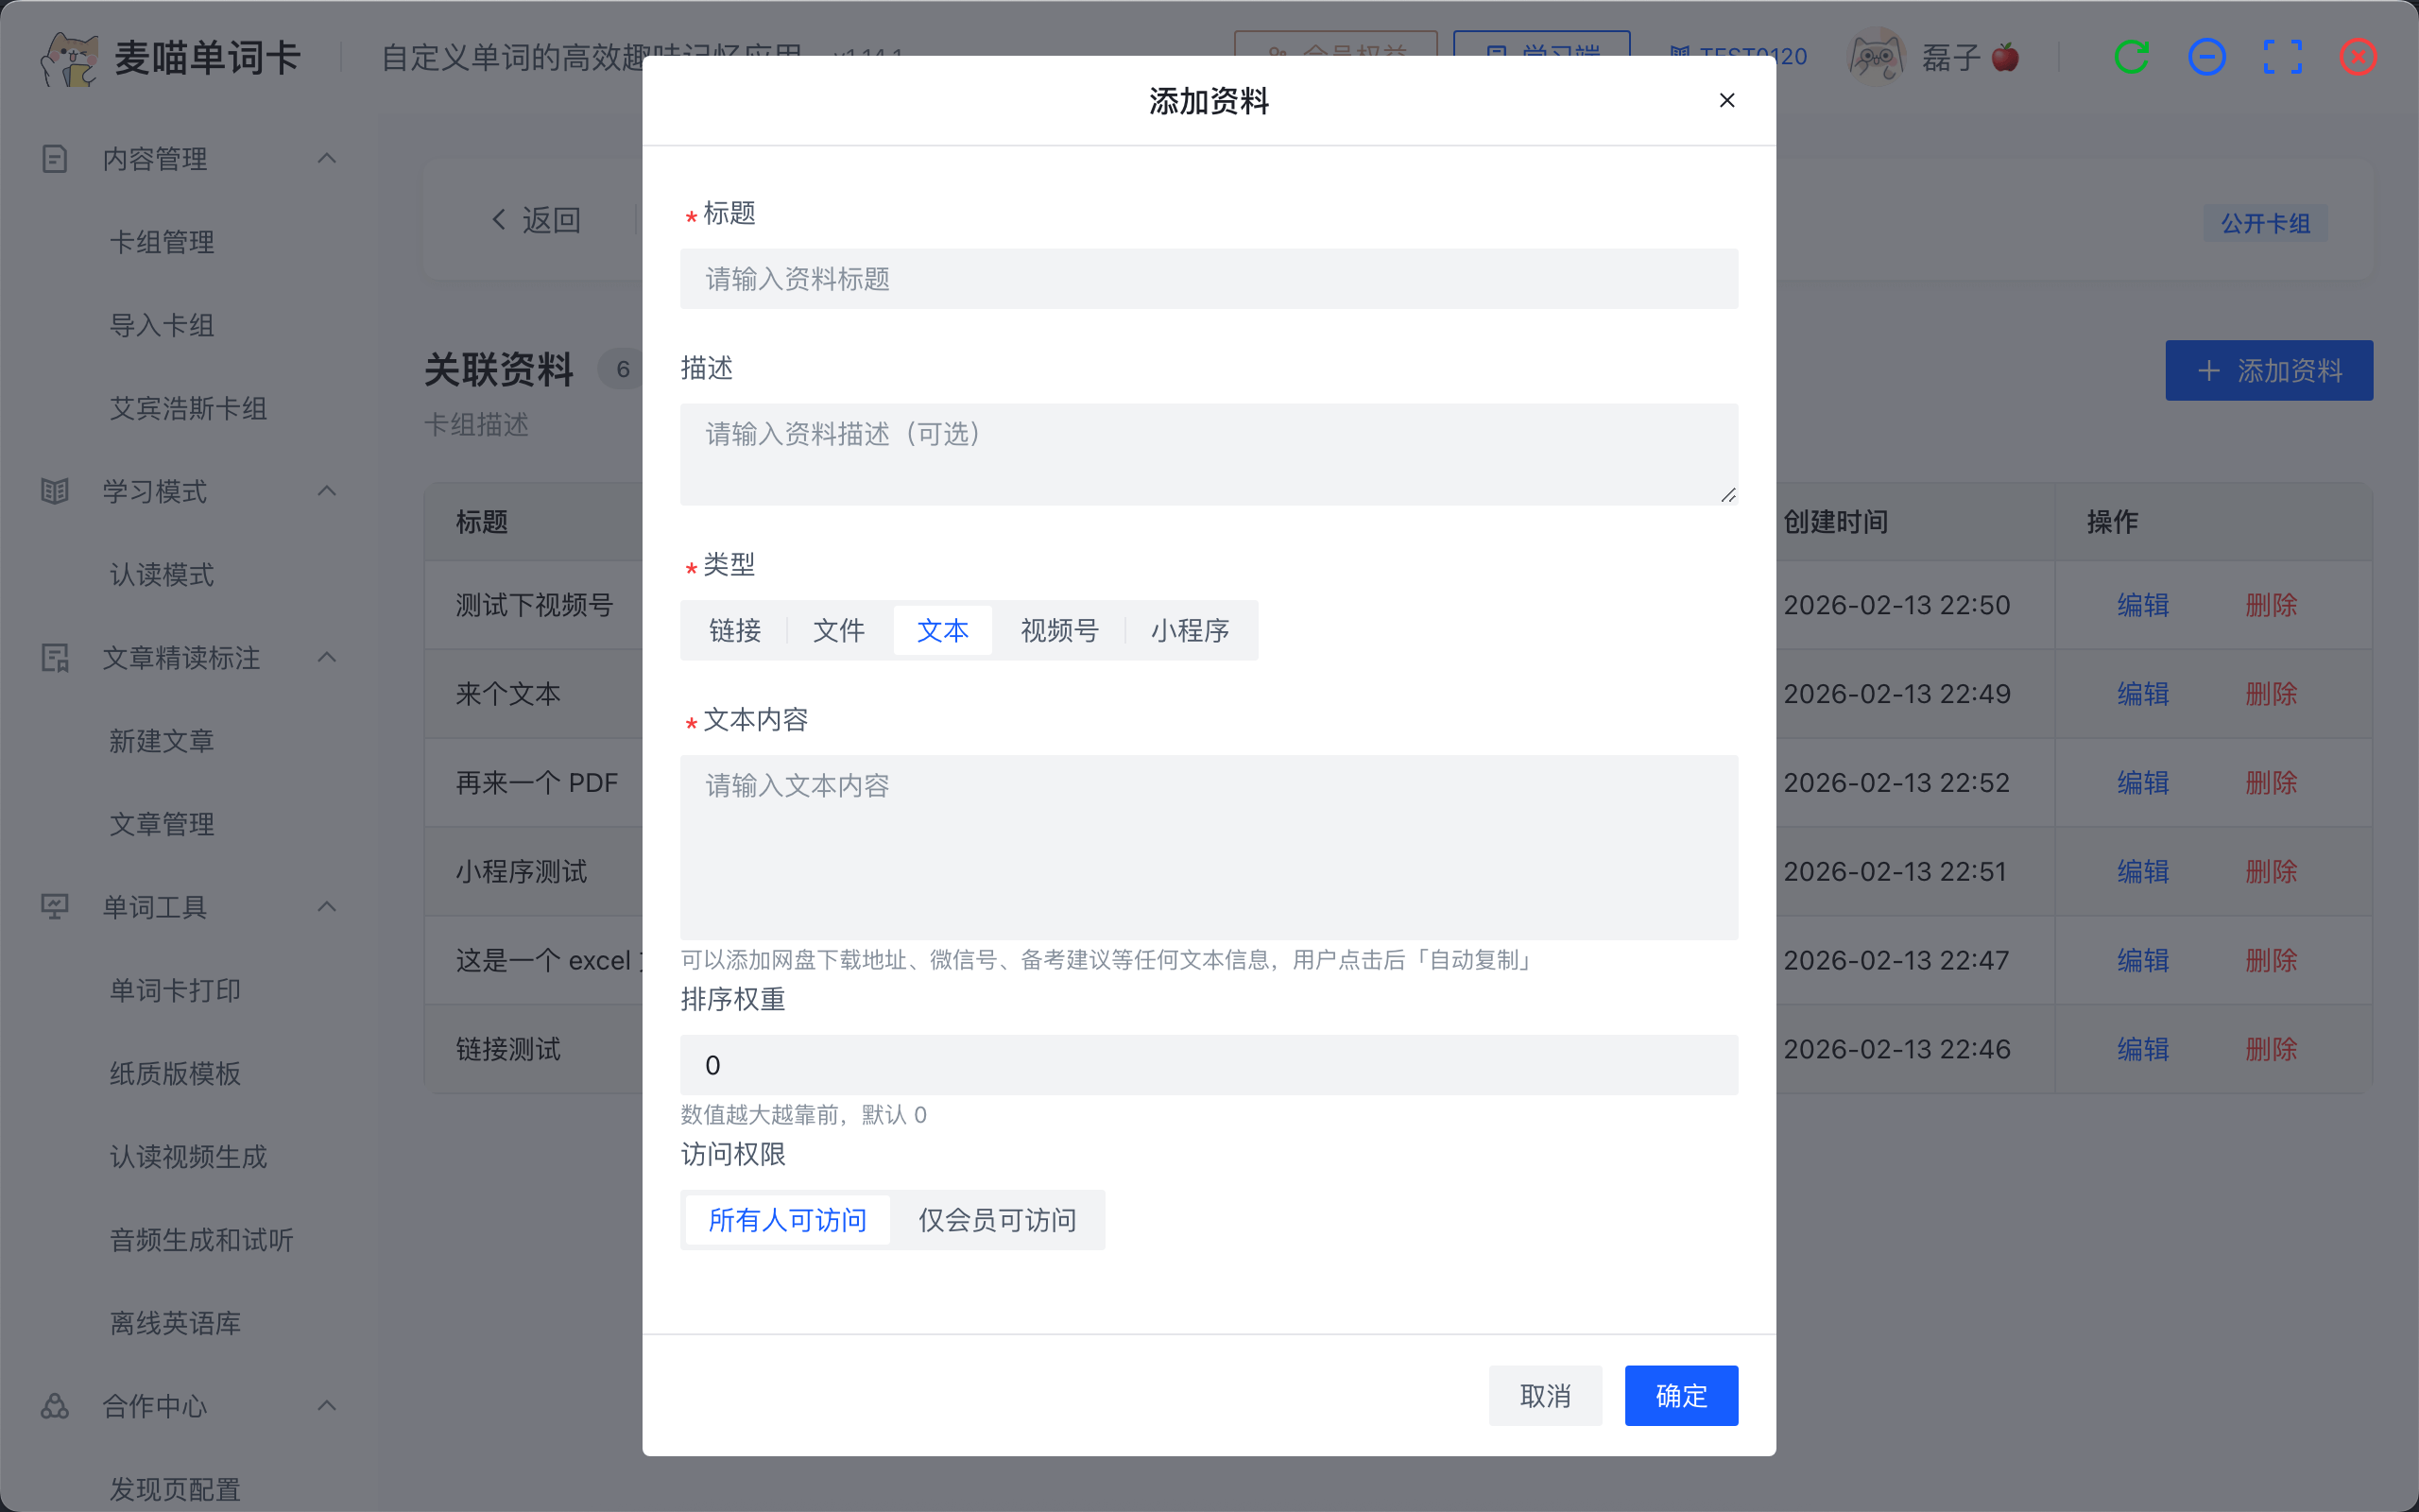The width and height of the screenshot is (2419, 1512).
Task: Collapse the 文章精读标注 section chevron
Action: (327, 657)
